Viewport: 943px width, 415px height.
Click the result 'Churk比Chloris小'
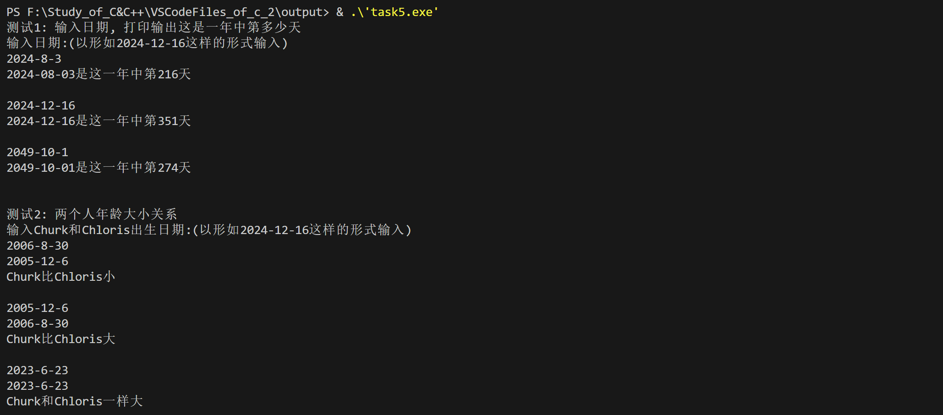(x=61, y=277)
